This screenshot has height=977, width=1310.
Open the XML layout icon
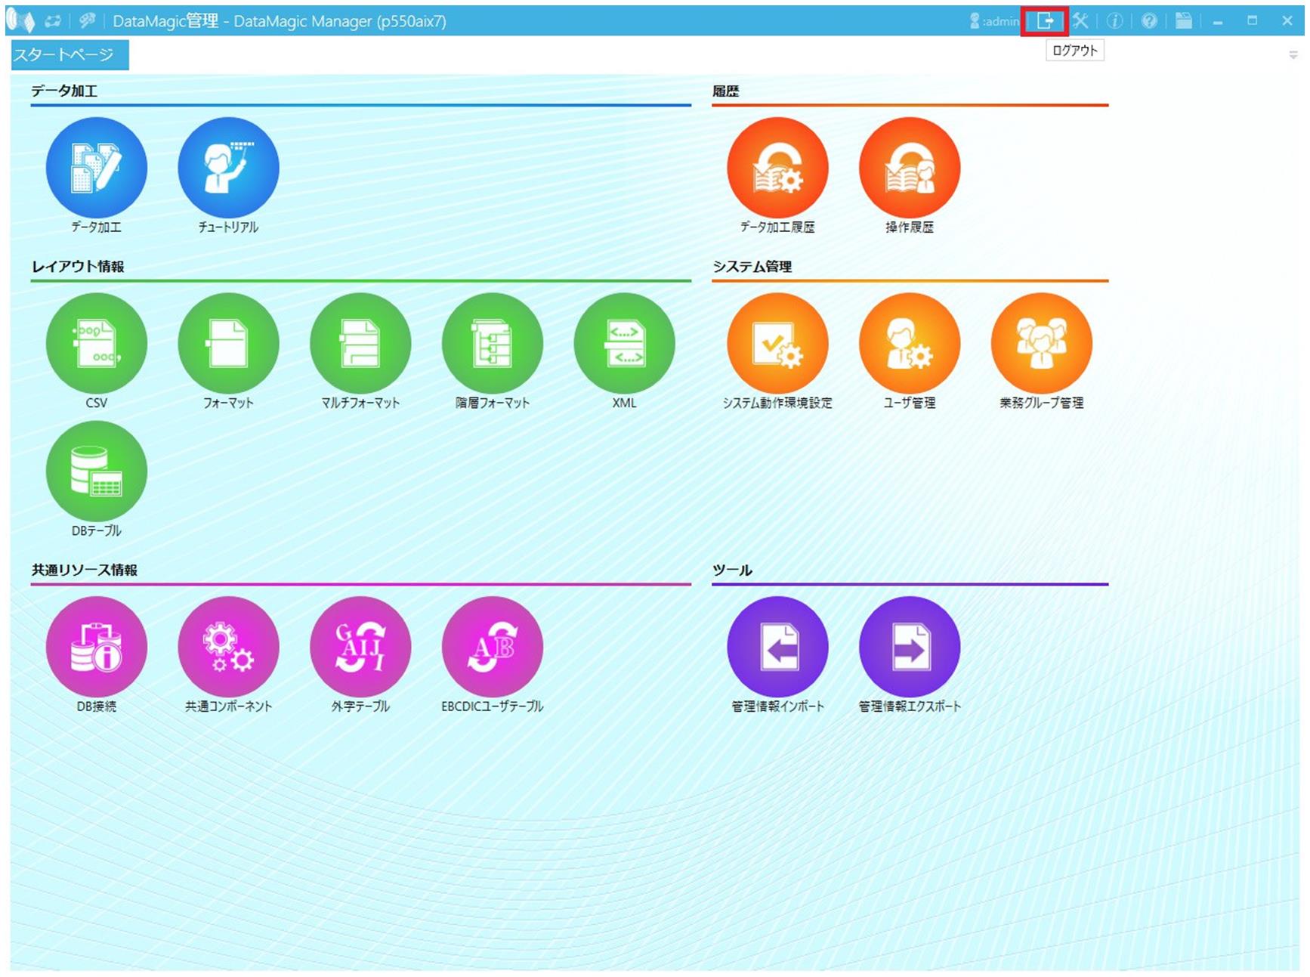[x=624, y=344]
